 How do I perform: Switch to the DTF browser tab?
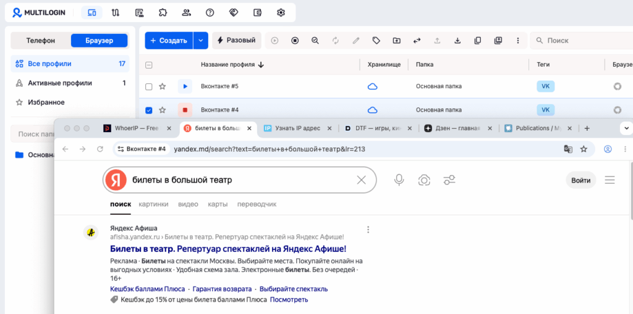[378, 128]
